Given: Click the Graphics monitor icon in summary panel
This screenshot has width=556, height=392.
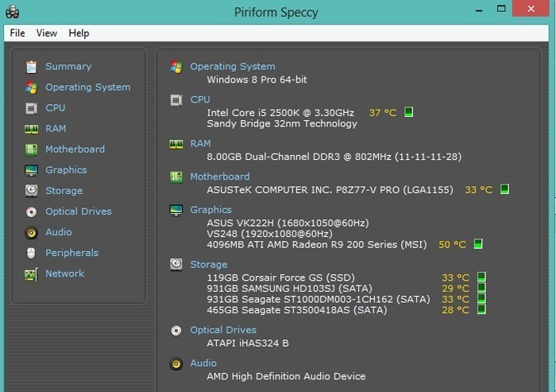Looking at the screenshot, I should pos(176,210).
